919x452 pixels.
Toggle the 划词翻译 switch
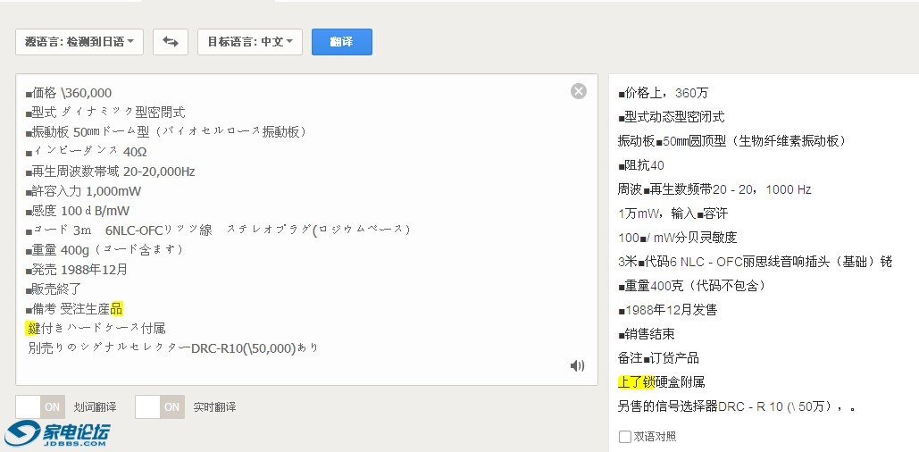click(x=40, y=407)
